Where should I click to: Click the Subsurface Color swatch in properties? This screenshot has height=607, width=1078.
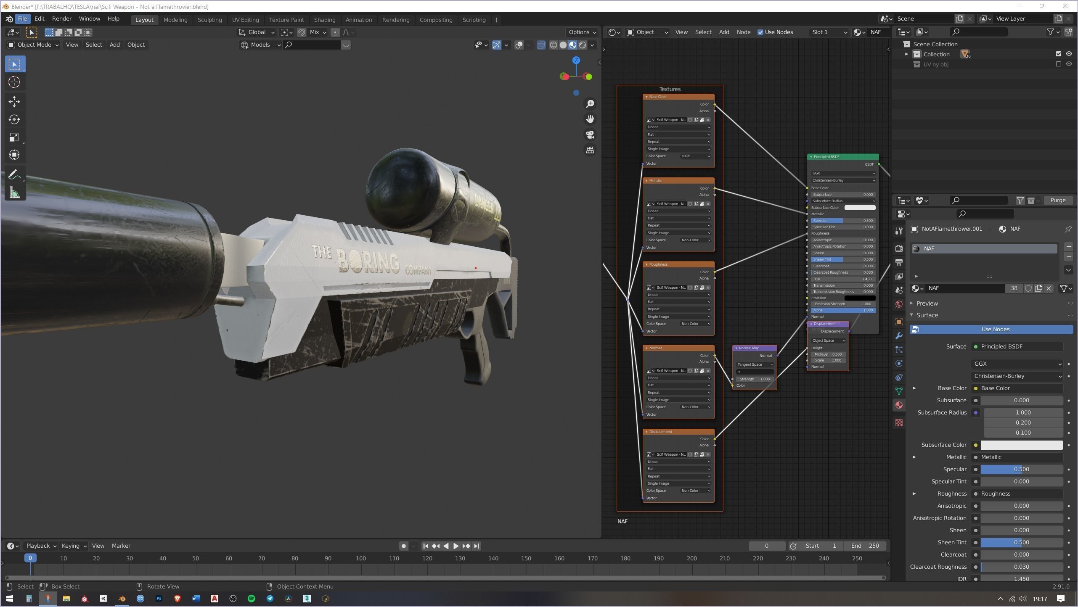tap(1021, 445)
